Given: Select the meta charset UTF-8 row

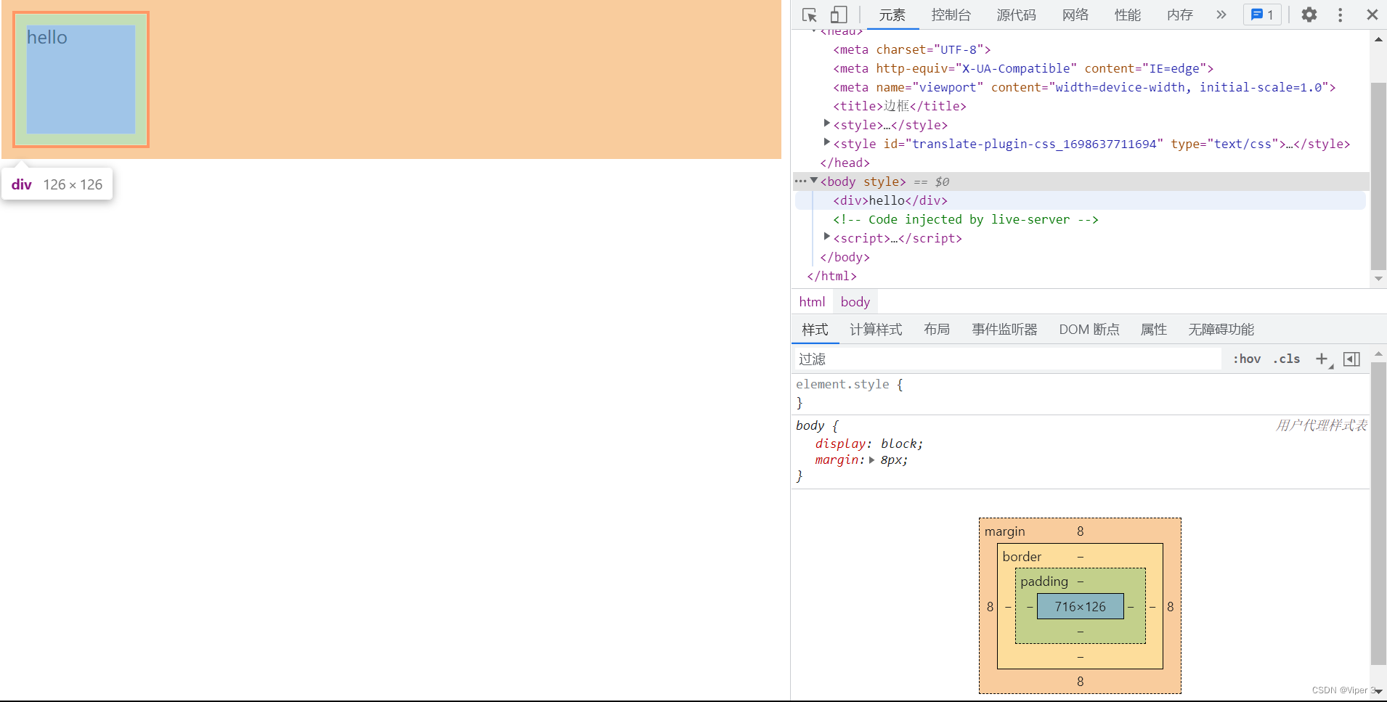Looking at the screenshot, I should click(x=912, y=49).
